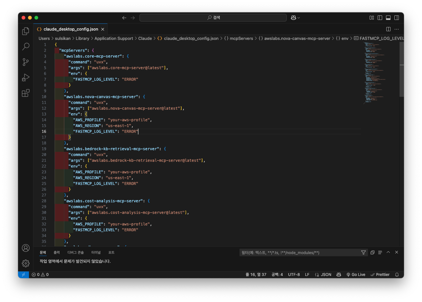Open the notifications bell
Viewport: 422px width, 302px height.
(x=397, y=275)
